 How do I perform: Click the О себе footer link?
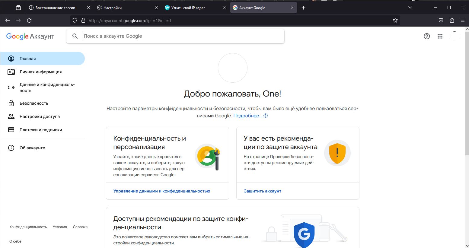pyautogui.click(x=15, y=241)
